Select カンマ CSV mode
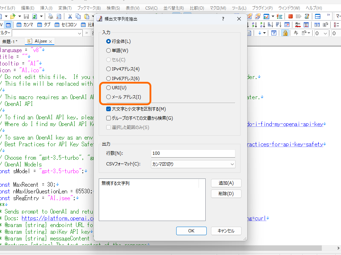 (x=25, y=25)
